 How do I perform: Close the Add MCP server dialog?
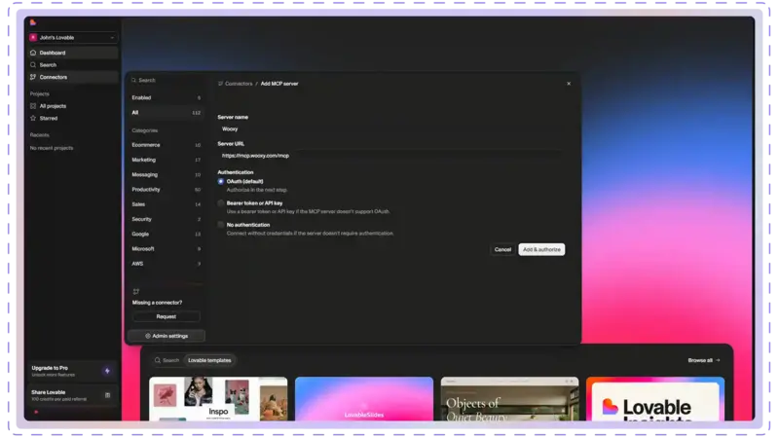tap(569, 84)
